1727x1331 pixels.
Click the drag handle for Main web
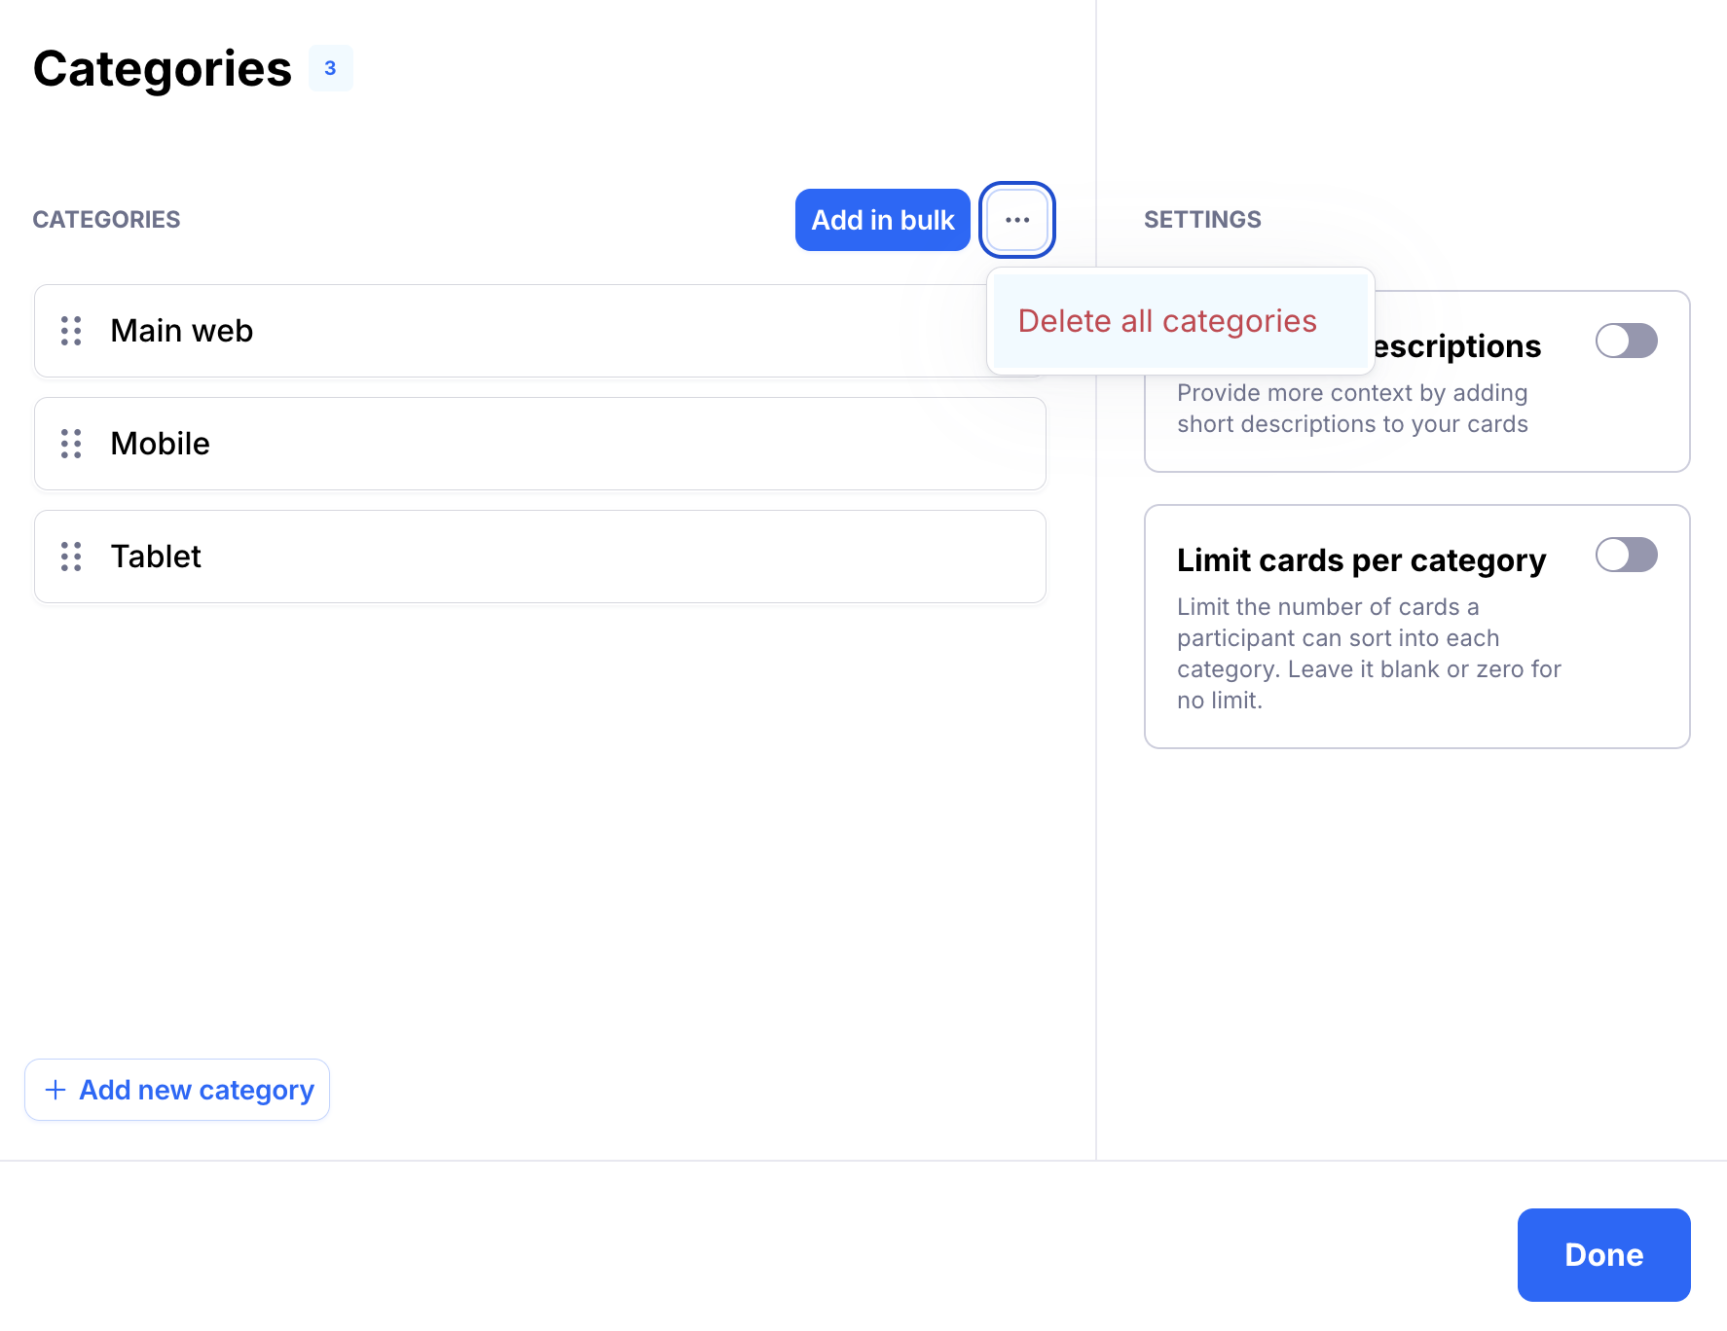point(71,331)
